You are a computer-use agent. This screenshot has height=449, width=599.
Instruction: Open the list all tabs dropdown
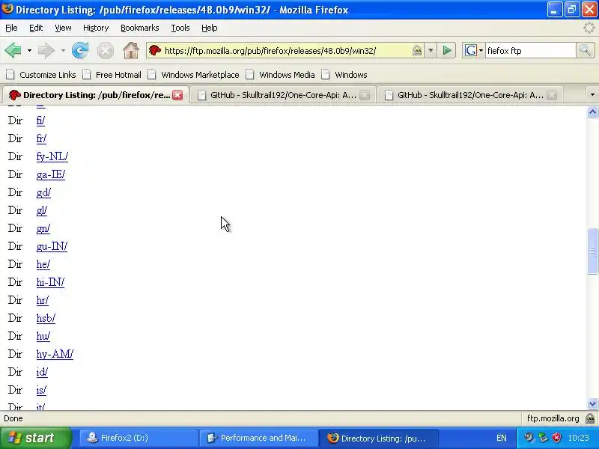(x=592, y=95)
